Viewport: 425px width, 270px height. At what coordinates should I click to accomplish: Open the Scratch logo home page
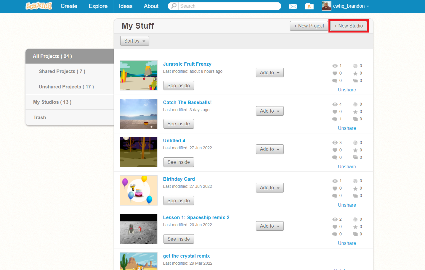point(39,6)
